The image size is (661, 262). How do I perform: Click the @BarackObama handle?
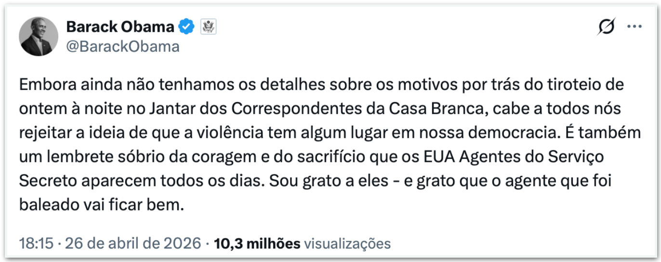(x=123, y=46)
